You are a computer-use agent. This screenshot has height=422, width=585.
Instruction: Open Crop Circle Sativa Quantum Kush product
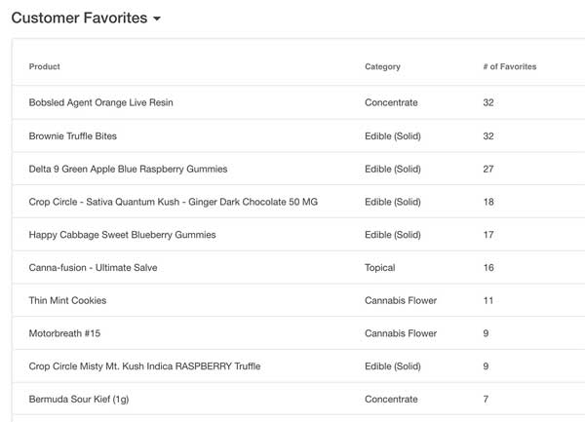(174, 202)
